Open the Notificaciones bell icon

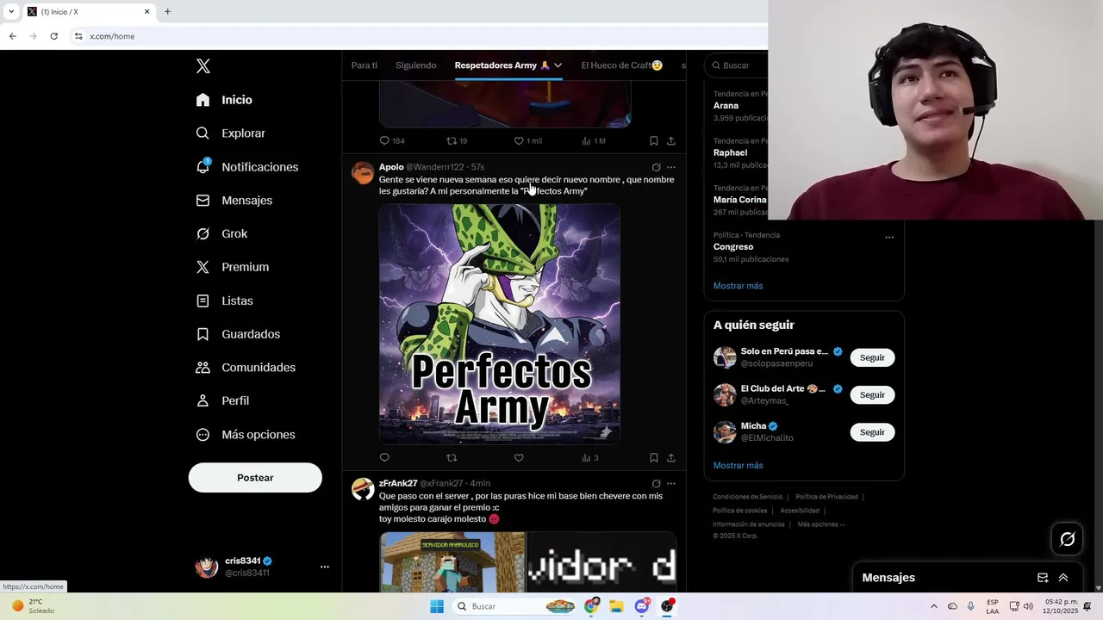203,166
